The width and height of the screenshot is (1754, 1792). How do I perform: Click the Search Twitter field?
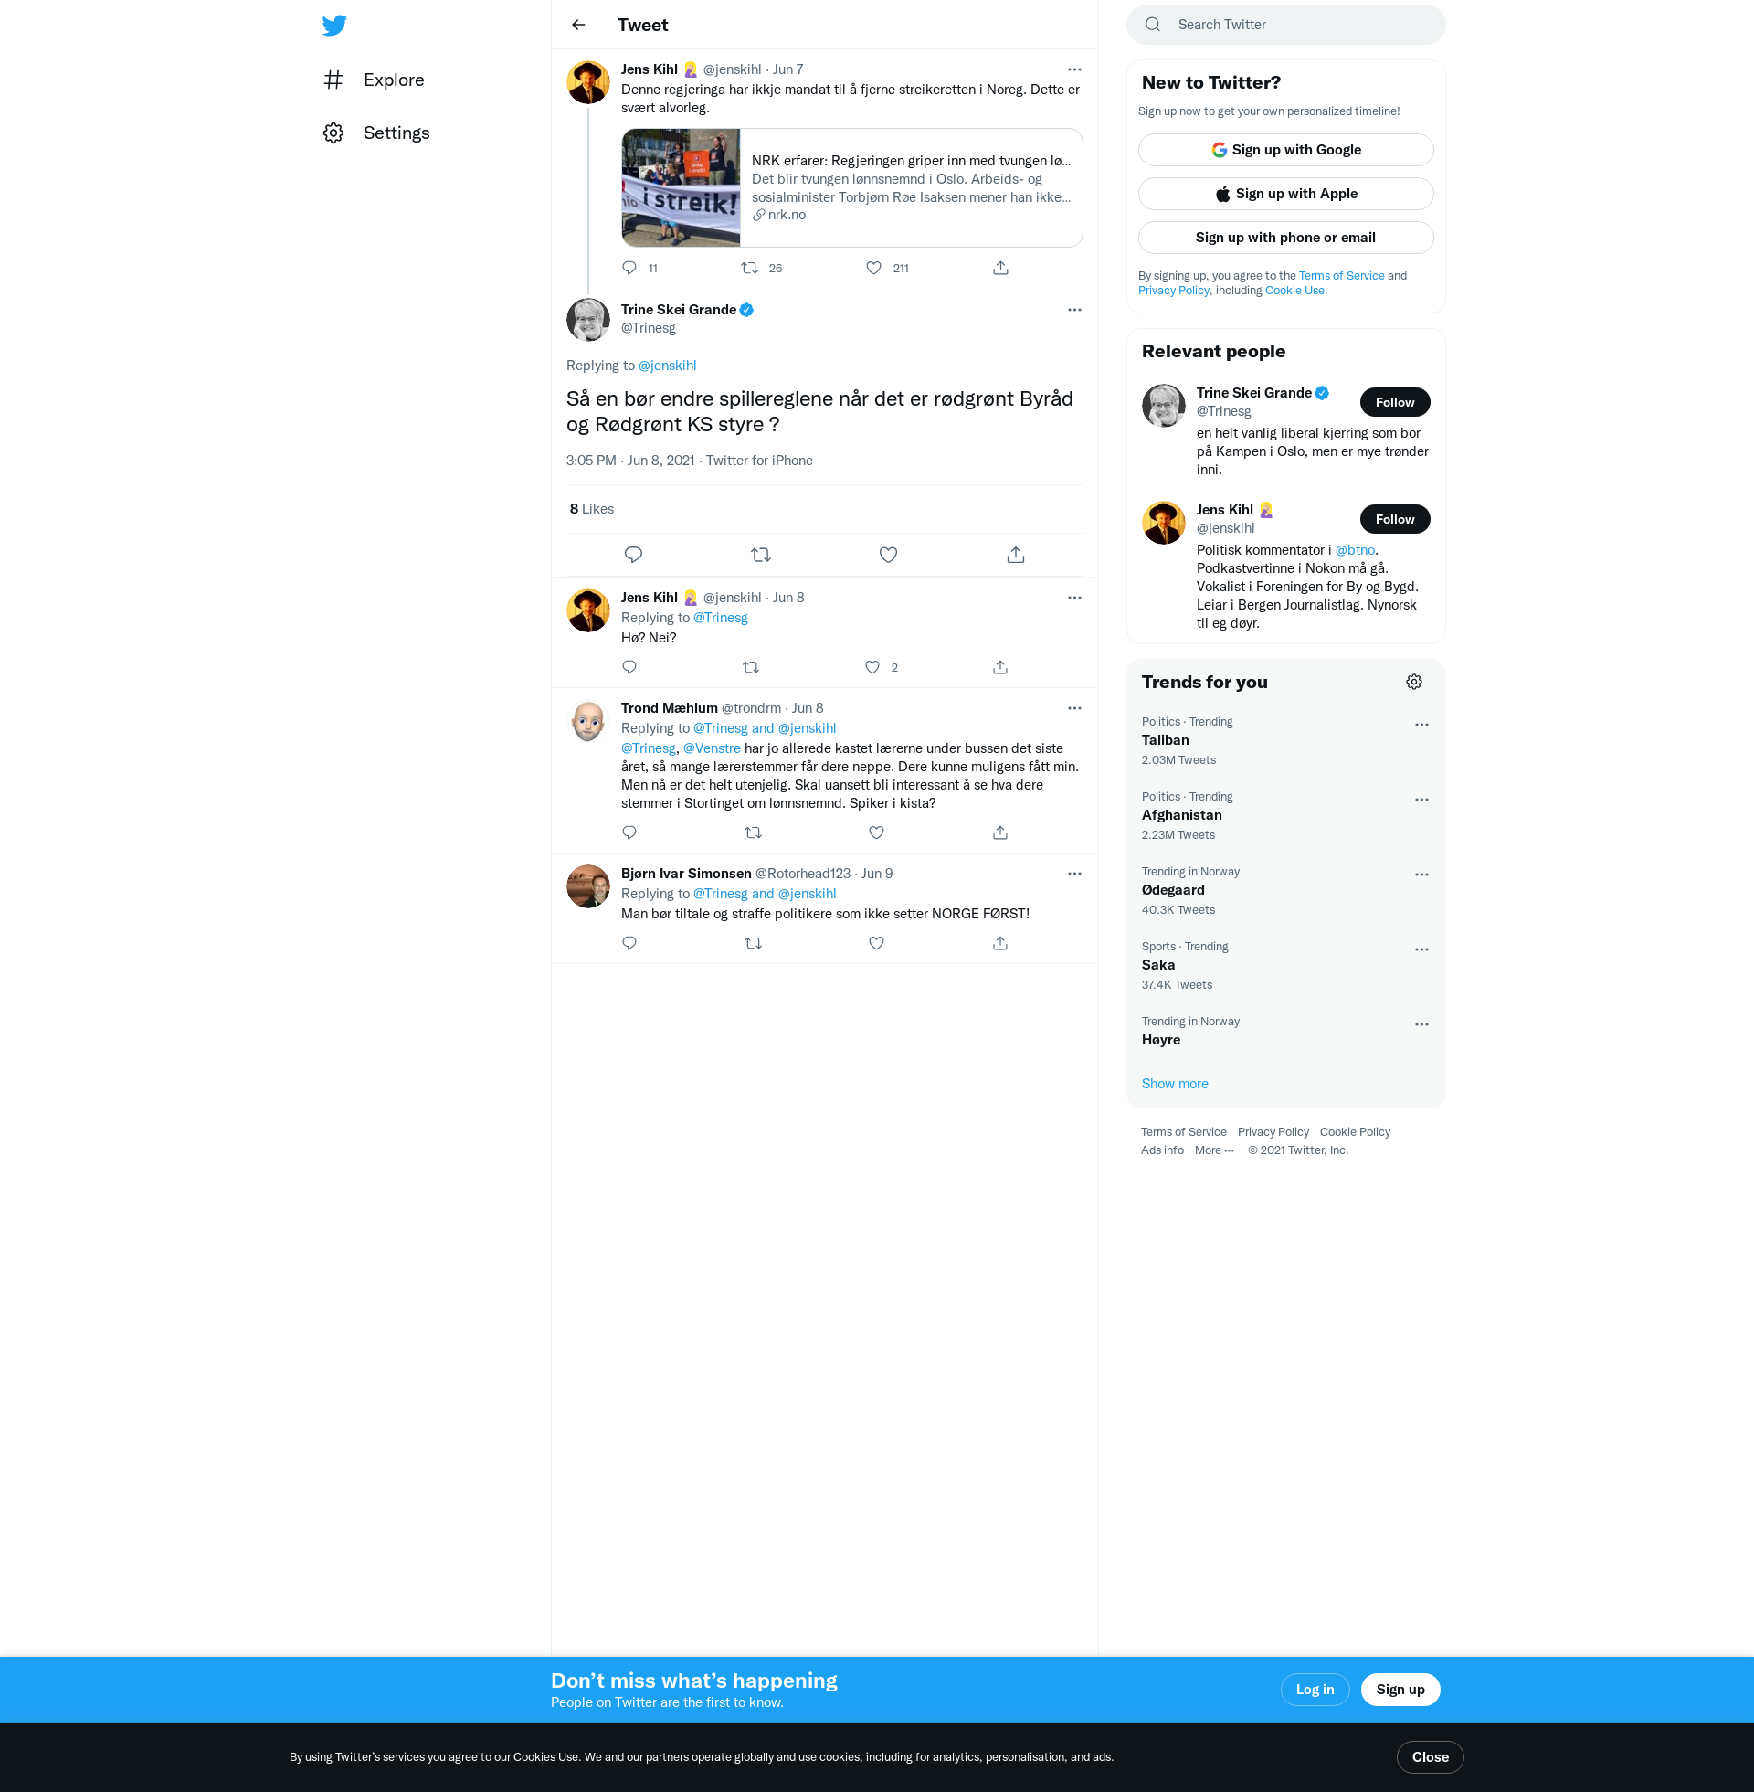point(1286,25)
